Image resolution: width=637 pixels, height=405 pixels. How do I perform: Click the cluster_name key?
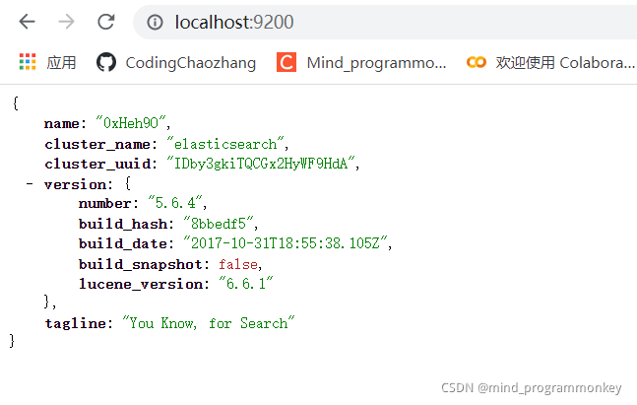click(x=97, y=144)
